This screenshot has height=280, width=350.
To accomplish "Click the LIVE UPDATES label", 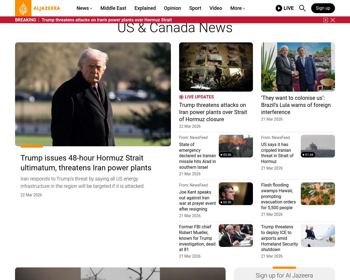I will pos(199,97).
